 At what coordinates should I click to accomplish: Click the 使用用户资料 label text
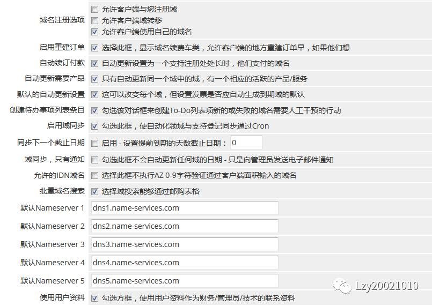click(62, 297)
